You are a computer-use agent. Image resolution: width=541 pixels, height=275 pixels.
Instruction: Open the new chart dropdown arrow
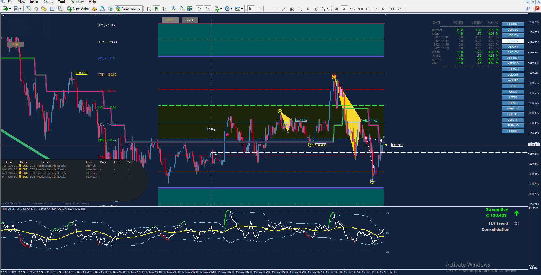coord(10,9)
